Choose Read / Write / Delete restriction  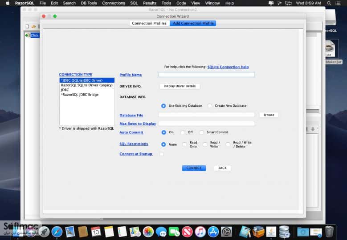pos(228,144)
